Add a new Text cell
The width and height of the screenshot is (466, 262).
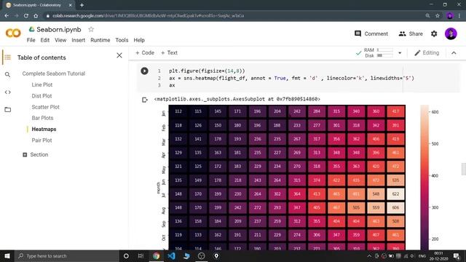click(x=169, y=52)
